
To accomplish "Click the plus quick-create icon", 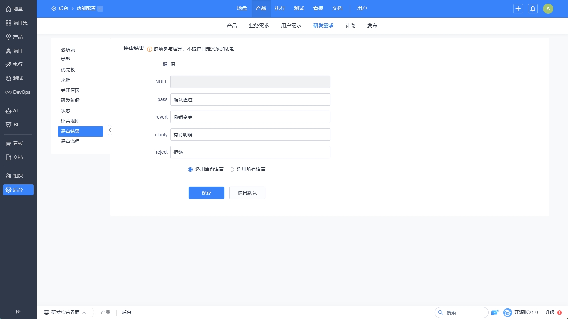I will [x=518, y=9].
